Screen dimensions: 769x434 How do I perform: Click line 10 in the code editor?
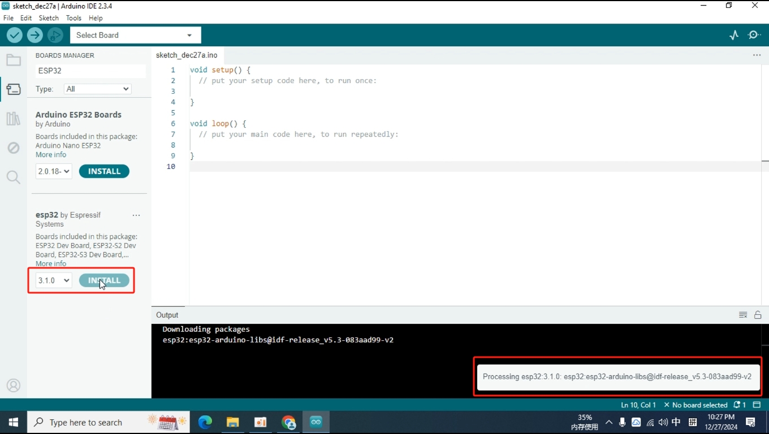[x=475, y=166]
